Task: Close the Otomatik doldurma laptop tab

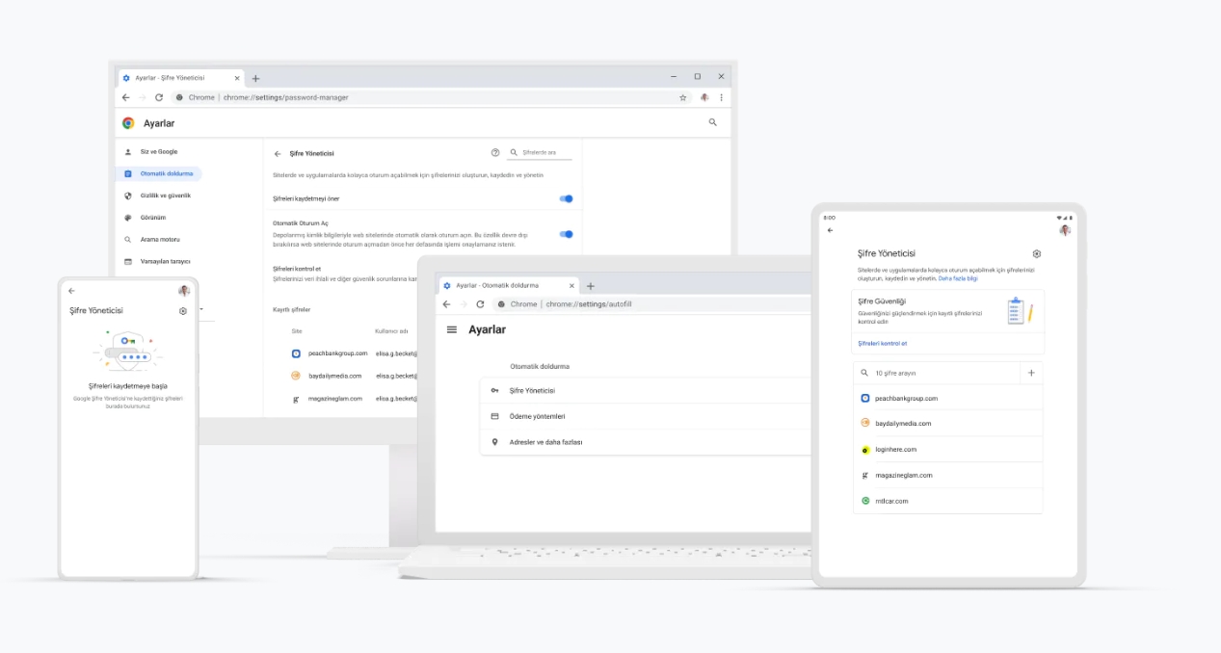Action: (571, 286)
